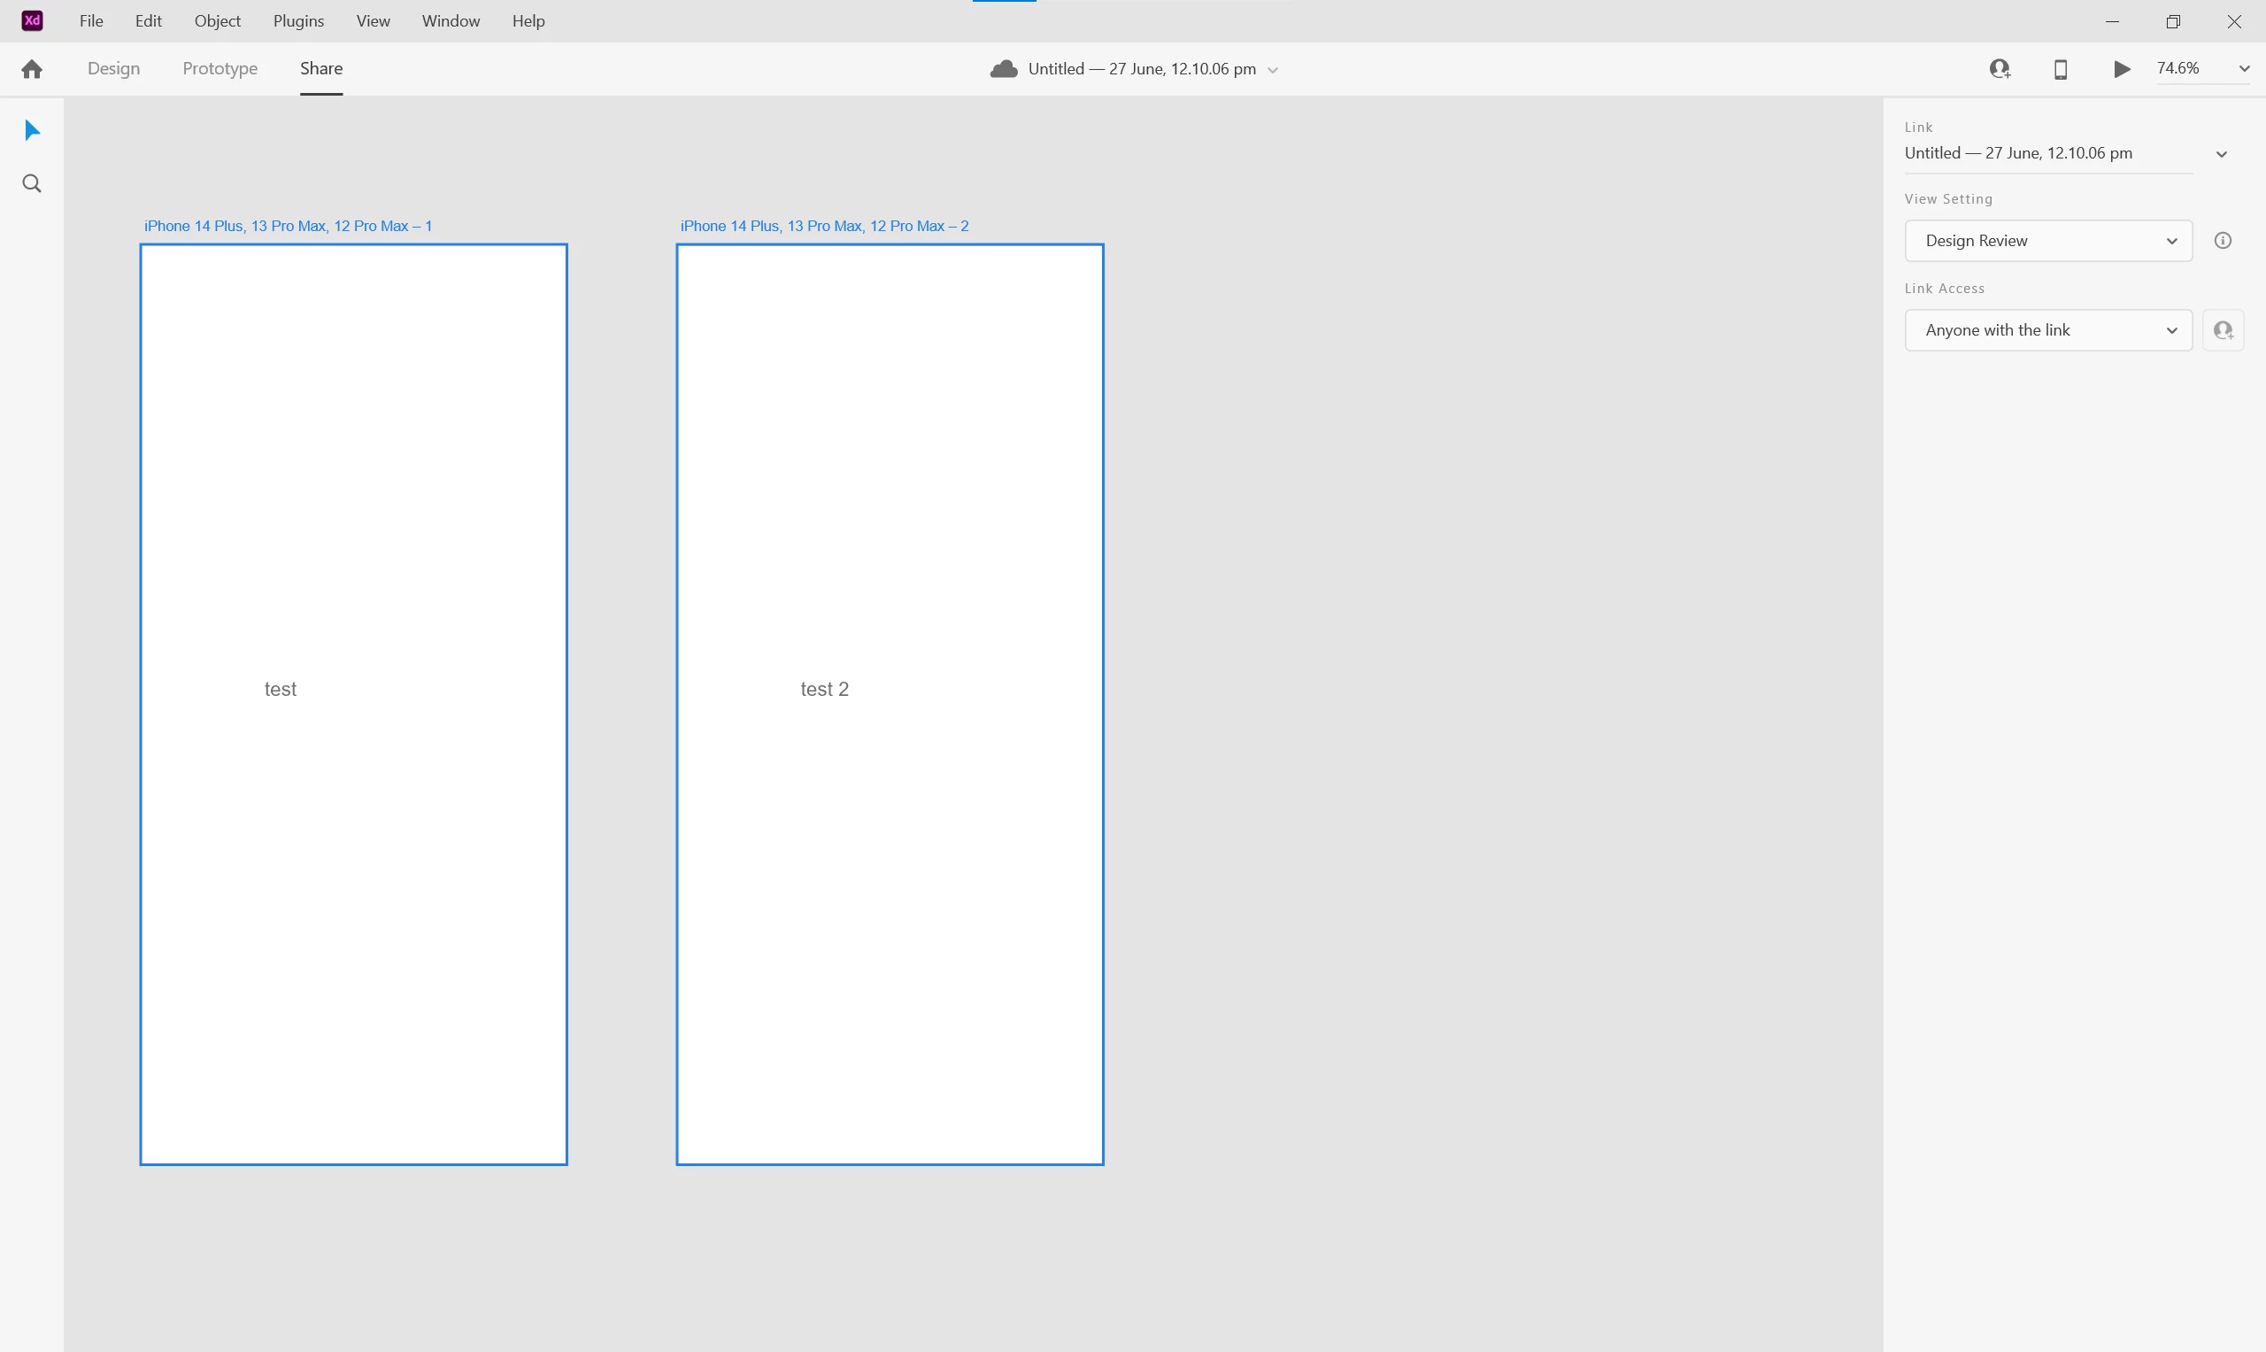Open Invite to Document icon in toolbar
The height and width of the screenshot is (1352, 2266).
coord(2000,69)
